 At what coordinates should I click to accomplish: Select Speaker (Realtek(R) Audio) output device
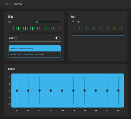click(x=35, y=48)
